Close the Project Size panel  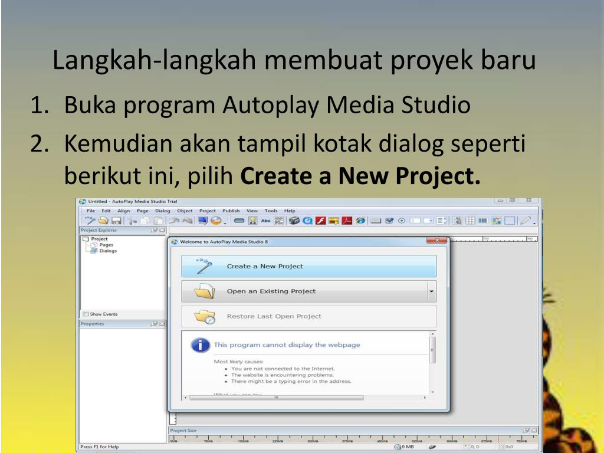534,430
